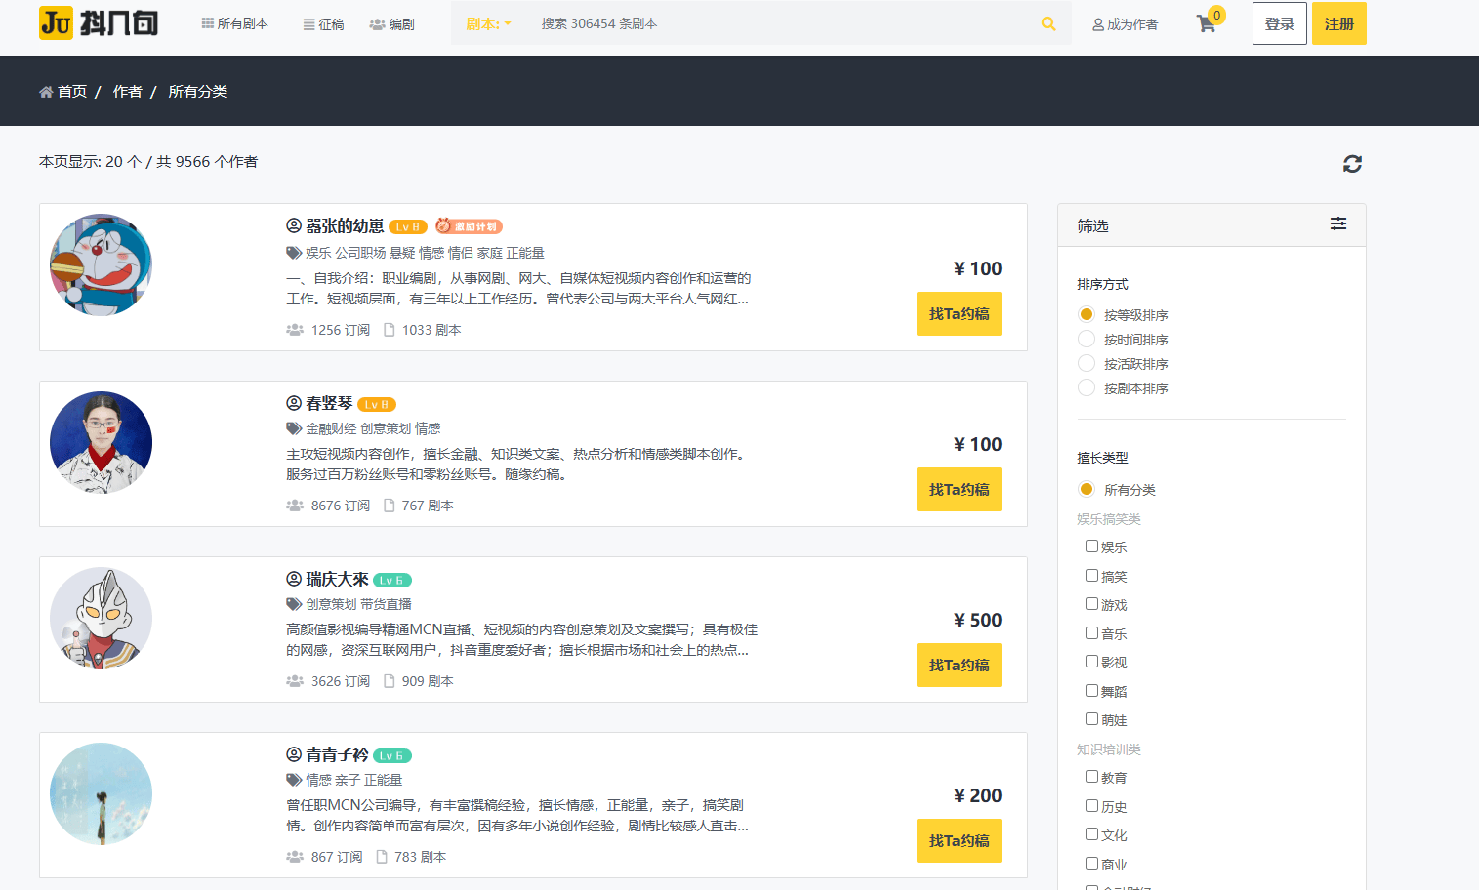Click 找Ta约稿 for author 春竖琴
The height and width of the screenshot is (890, 1479).
point(959,489)
